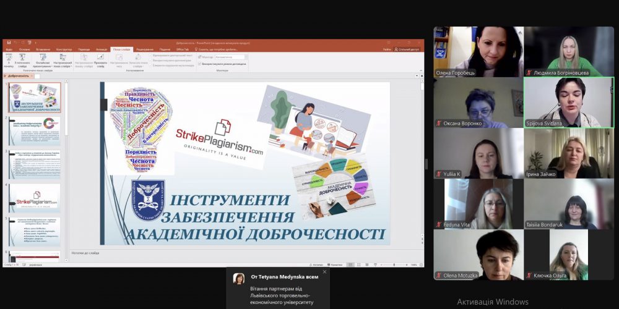Click the Notes button in status bar
The height and width of the screenshot is (309, 619).
click(x=317, y=265)
